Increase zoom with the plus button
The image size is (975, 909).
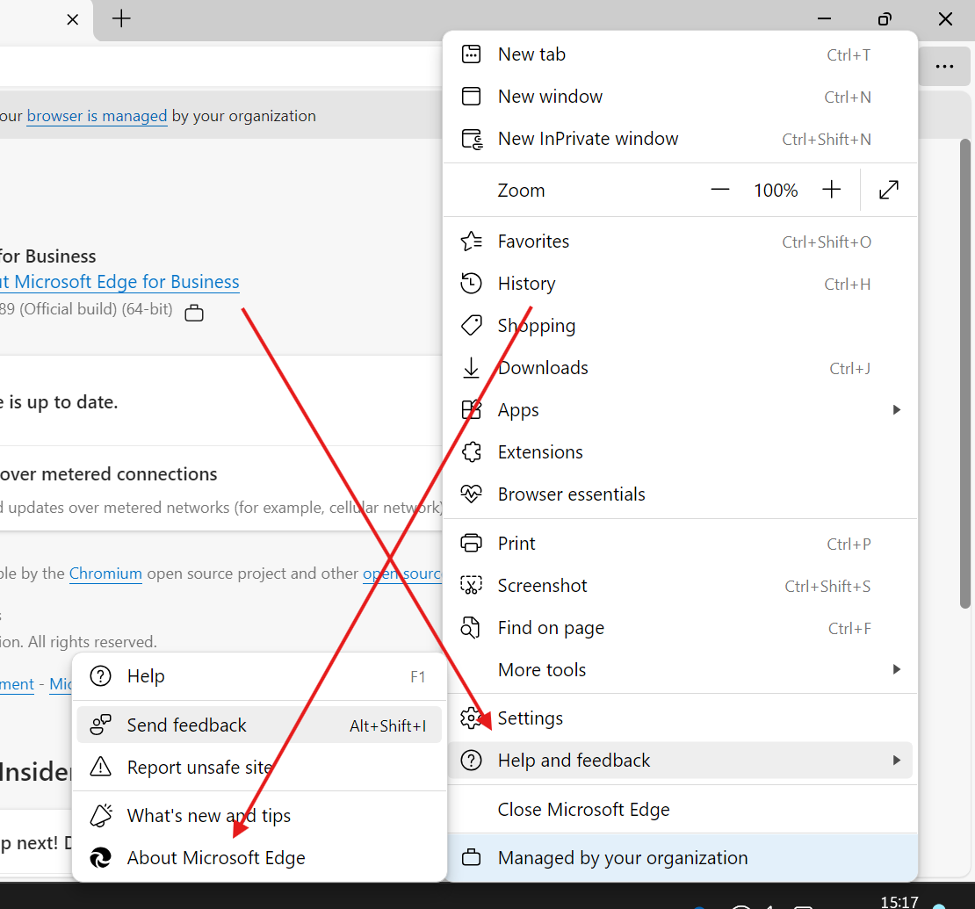pos(831,190)
